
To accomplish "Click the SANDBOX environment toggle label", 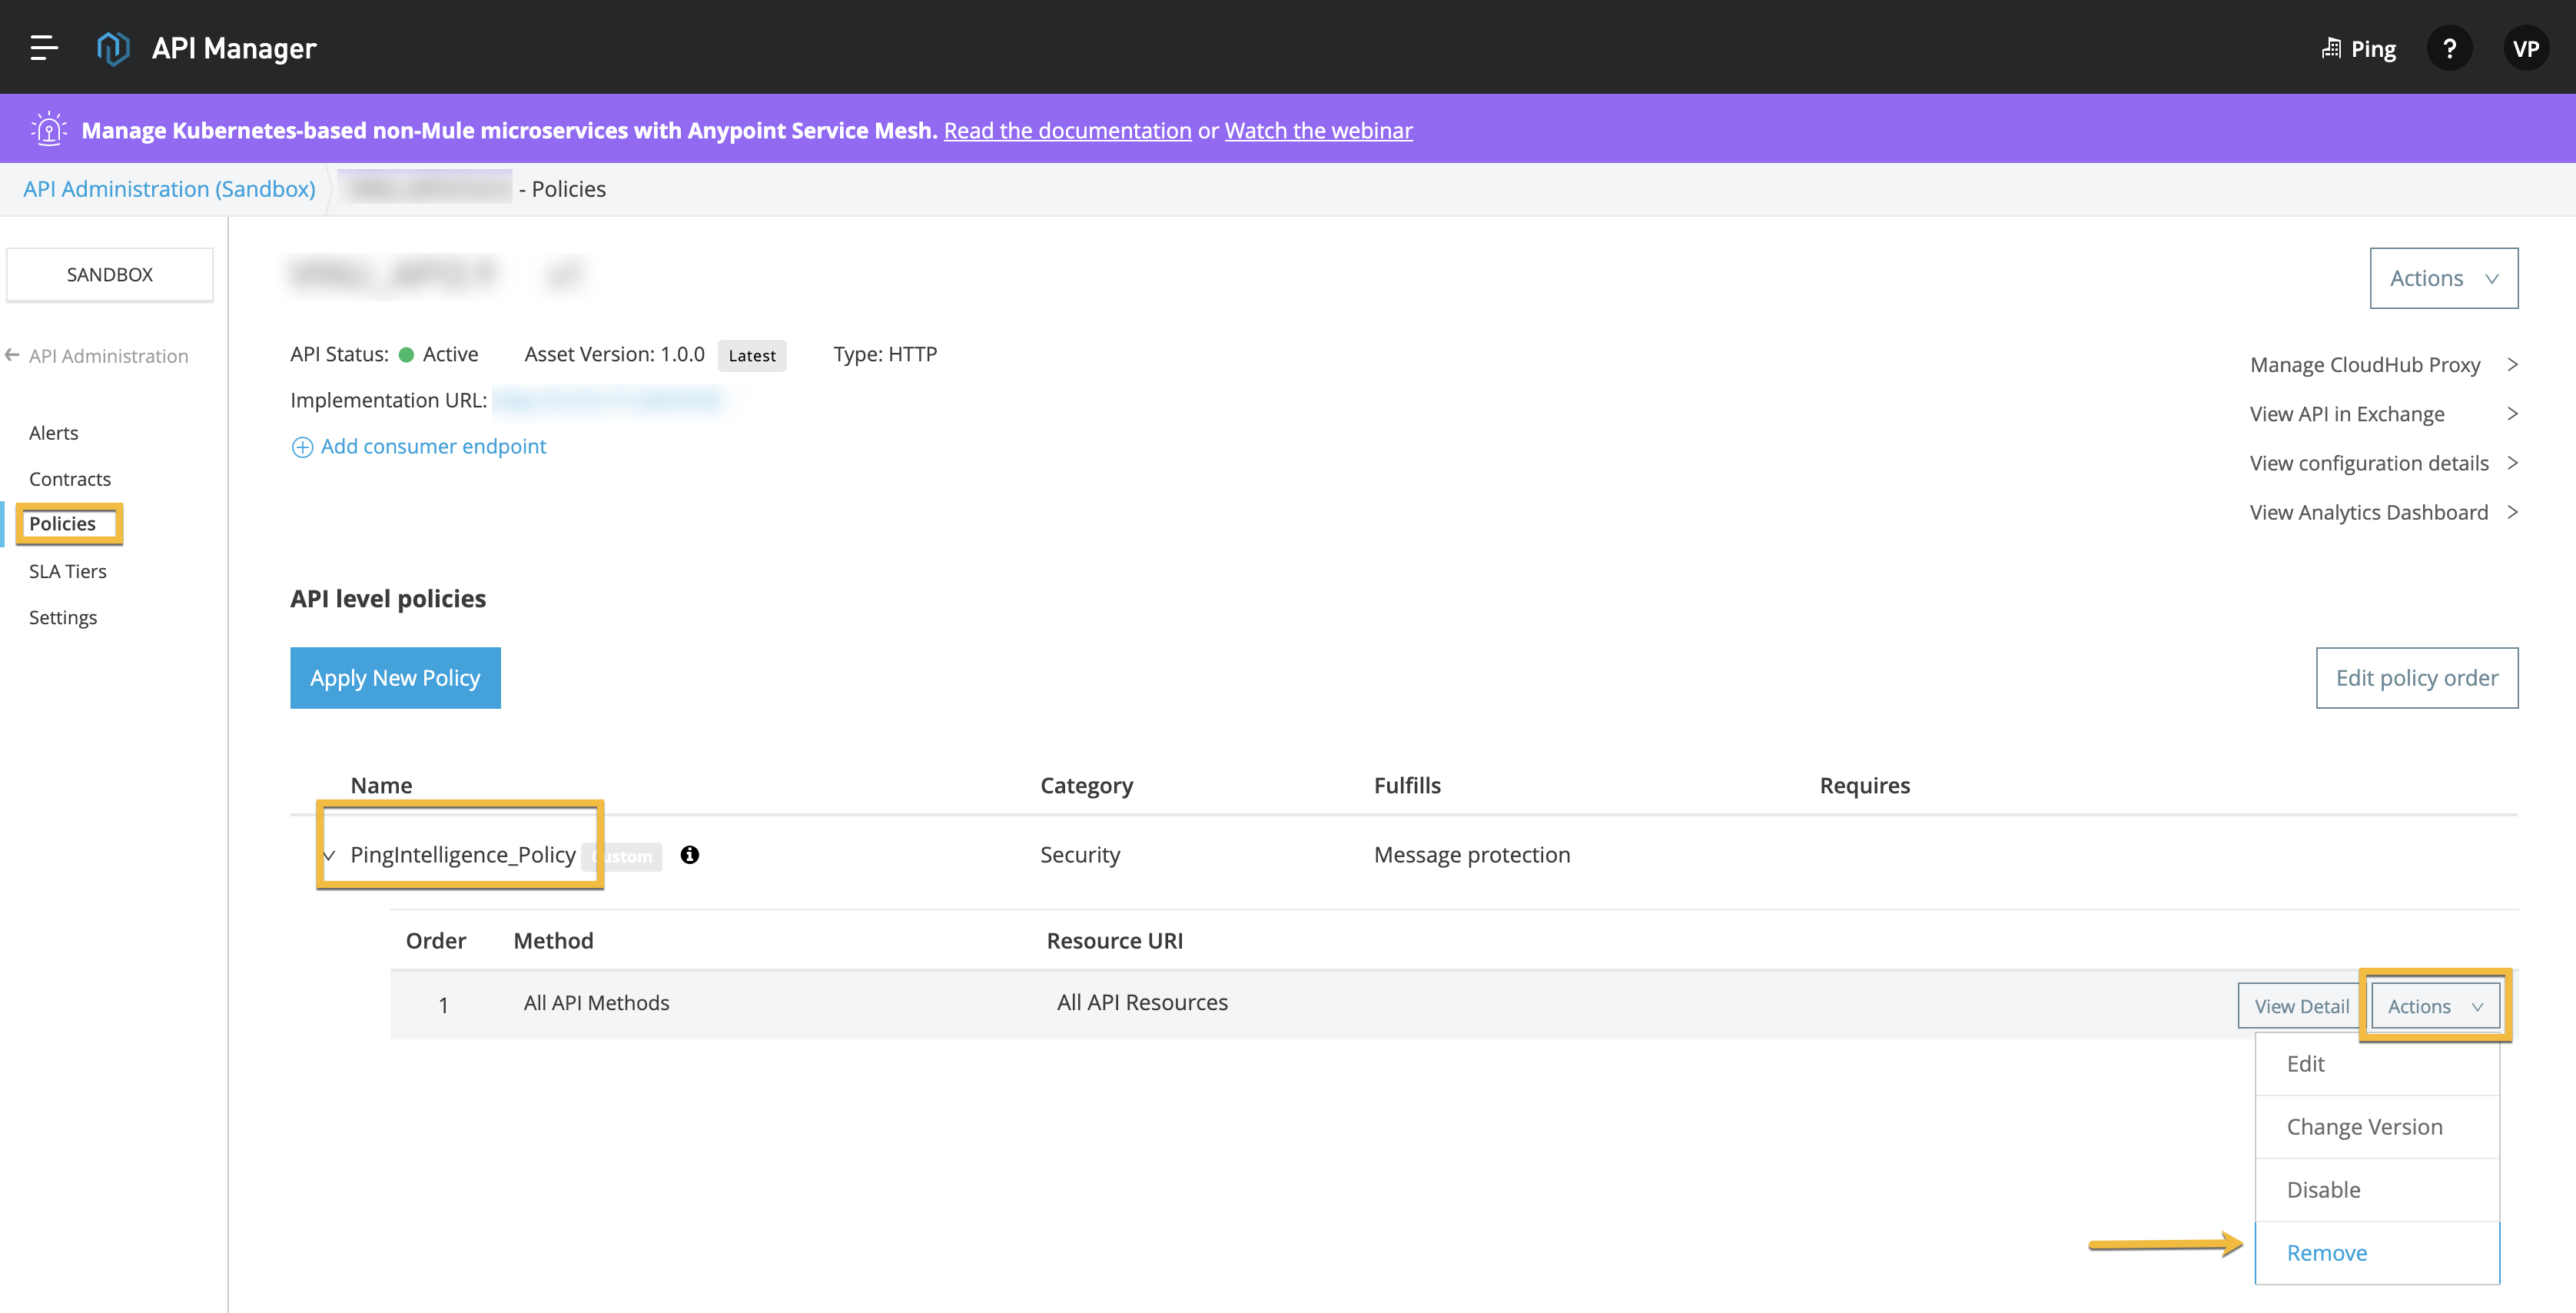I will pyautogui.click(x=111, y=273).
